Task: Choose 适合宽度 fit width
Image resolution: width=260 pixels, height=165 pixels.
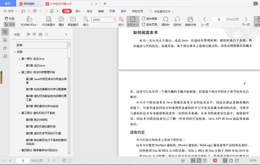Action: [149, 19]
